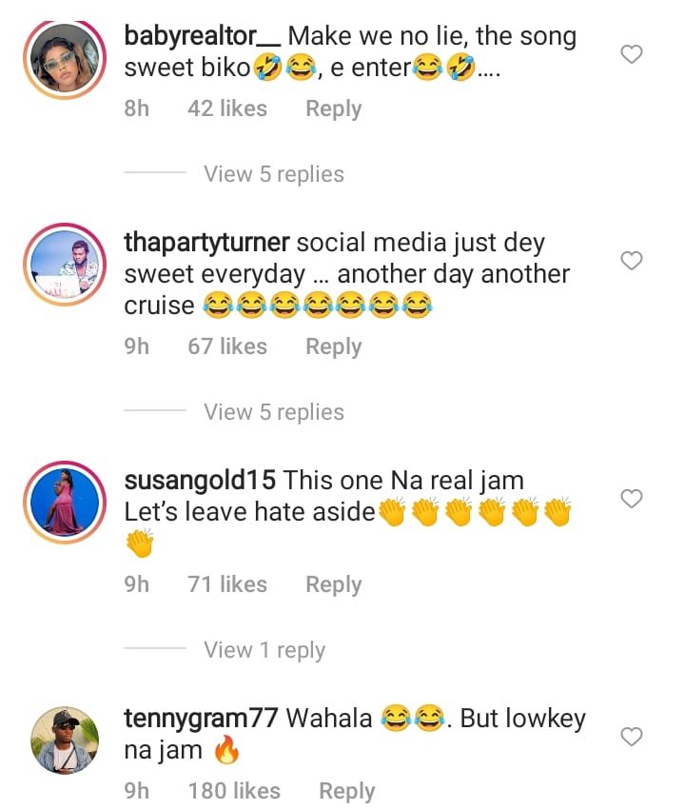Expand the 1 reply under susangold15's comment

coord(264,650)
